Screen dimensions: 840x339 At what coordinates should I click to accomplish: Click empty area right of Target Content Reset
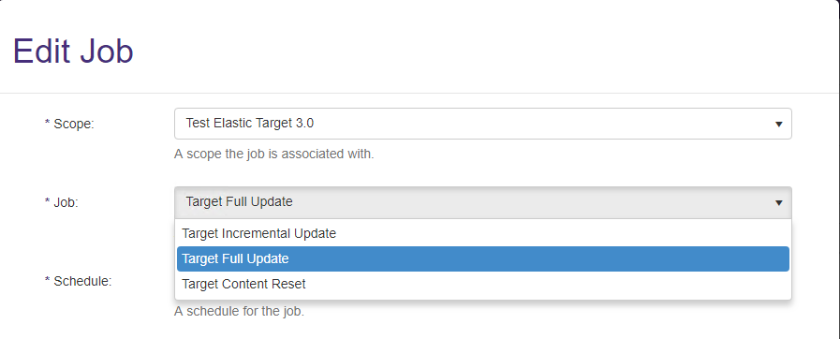point(547,284)
